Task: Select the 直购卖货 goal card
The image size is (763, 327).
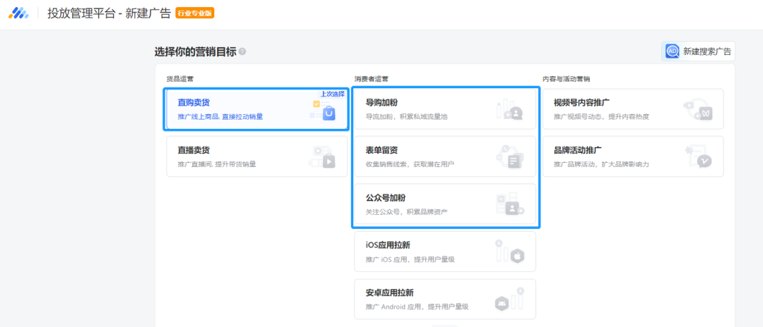Action: click(x=256, y=109)
